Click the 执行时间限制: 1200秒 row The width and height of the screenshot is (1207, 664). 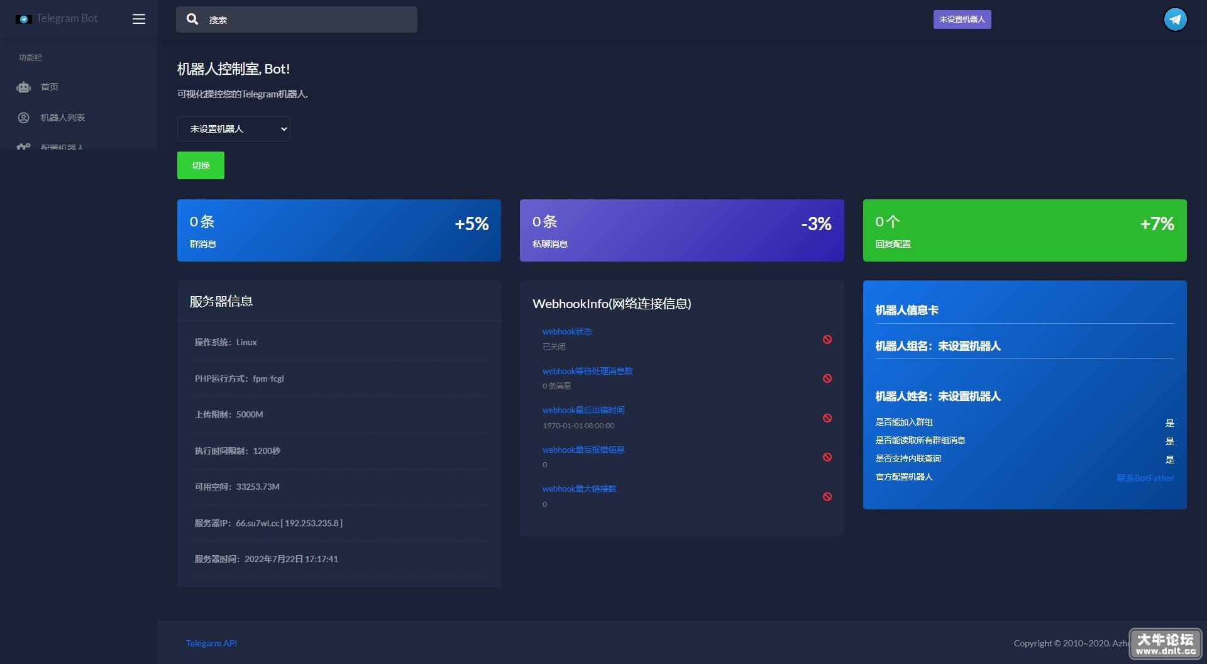(x=339, y=451)
